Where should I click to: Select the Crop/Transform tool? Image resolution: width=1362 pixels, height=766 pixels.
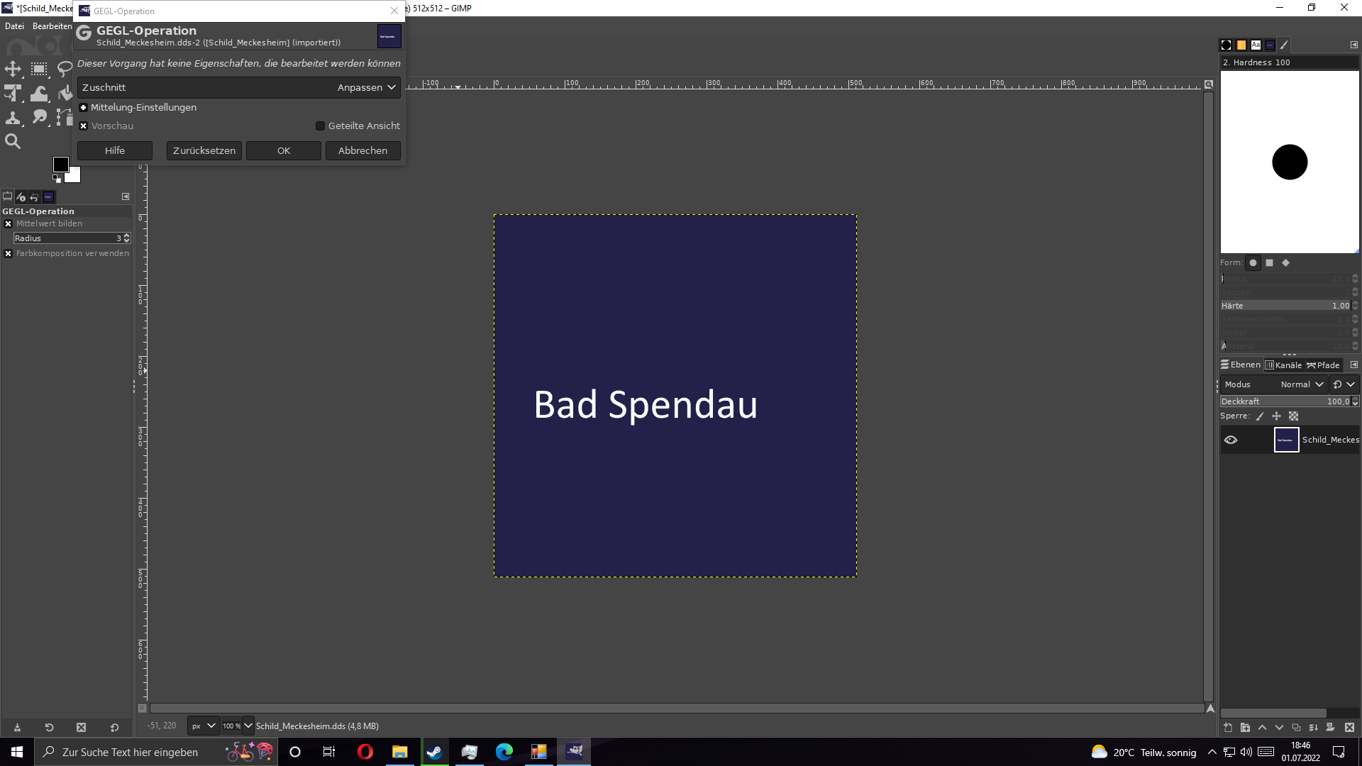click(13, 93)
